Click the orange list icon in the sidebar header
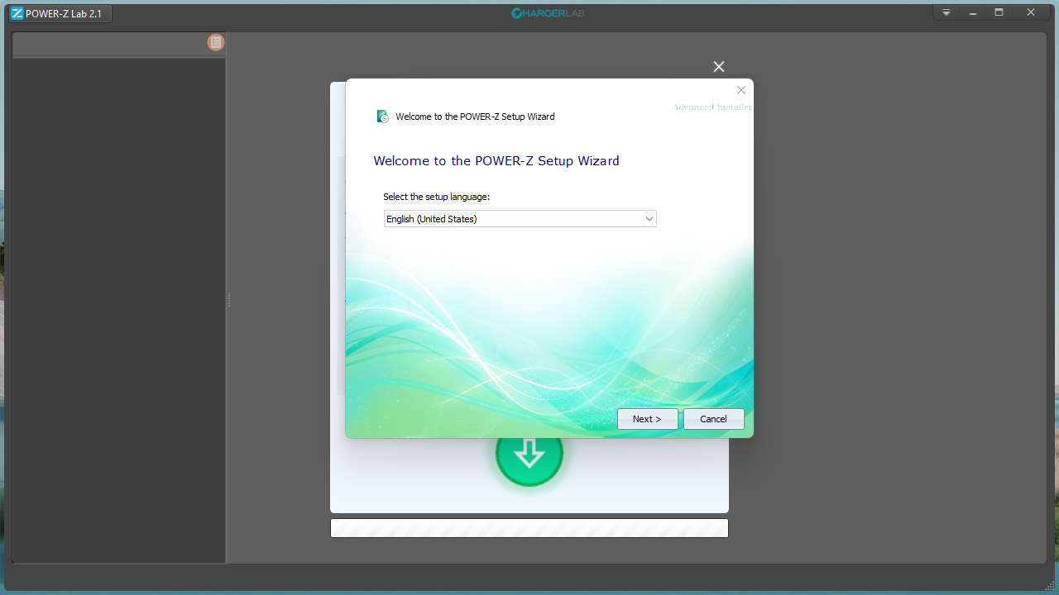The image size is (1059, 595). tap(216, 42)
